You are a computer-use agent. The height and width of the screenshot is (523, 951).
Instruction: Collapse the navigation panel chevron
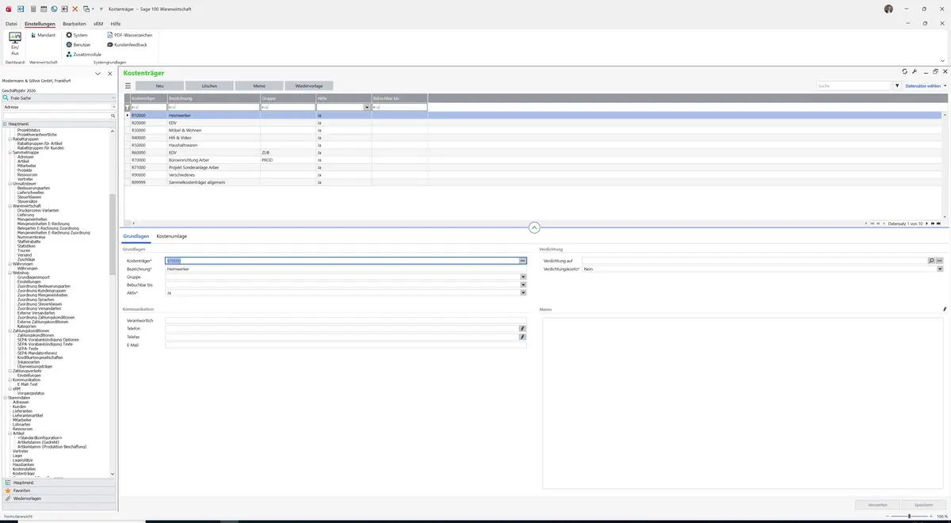click(97, 74)
